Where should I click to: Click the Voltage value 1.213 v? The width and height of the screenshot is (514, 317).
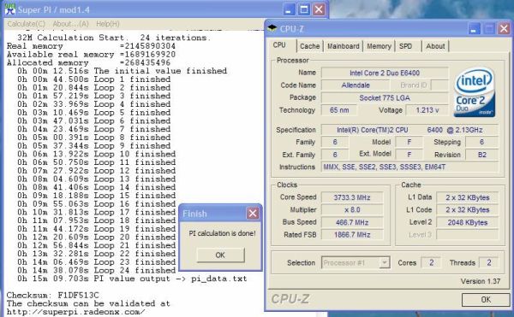pyautogui.click(x=427, y=110)
